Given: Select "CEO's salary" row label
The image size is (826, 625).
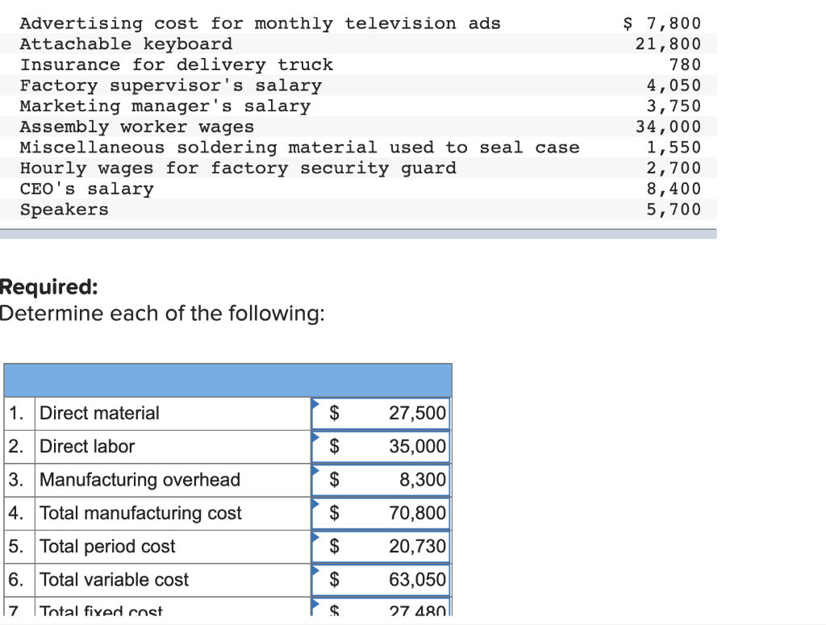Looking at the screenshot, I should [87, 189].
